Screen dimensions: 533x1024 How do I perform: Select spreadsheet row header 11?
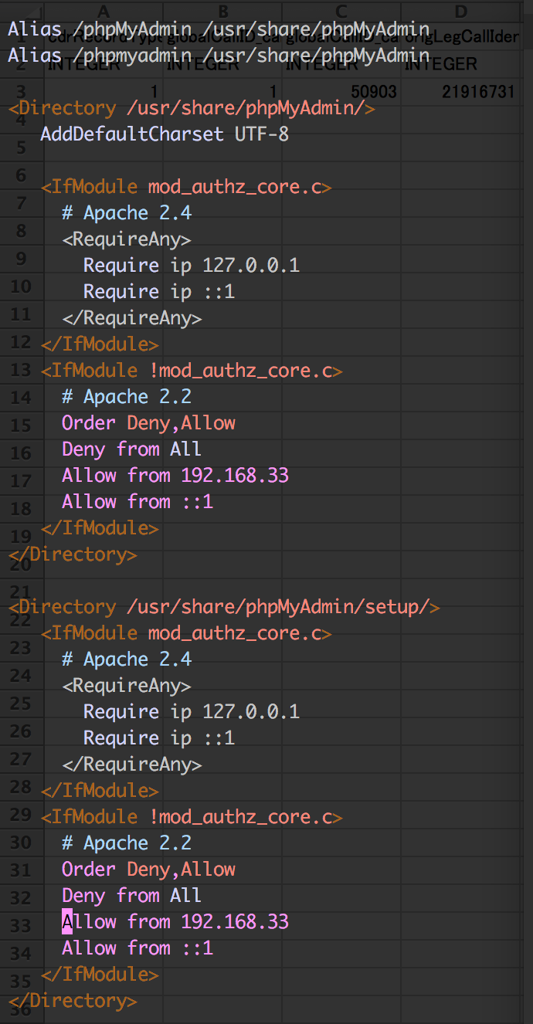(22, 314)
